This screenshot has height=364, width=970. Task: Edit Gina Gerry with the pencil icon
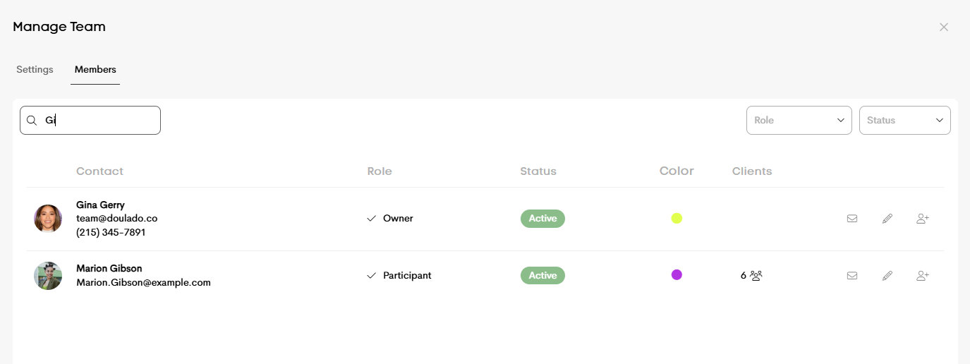point(887,219)
